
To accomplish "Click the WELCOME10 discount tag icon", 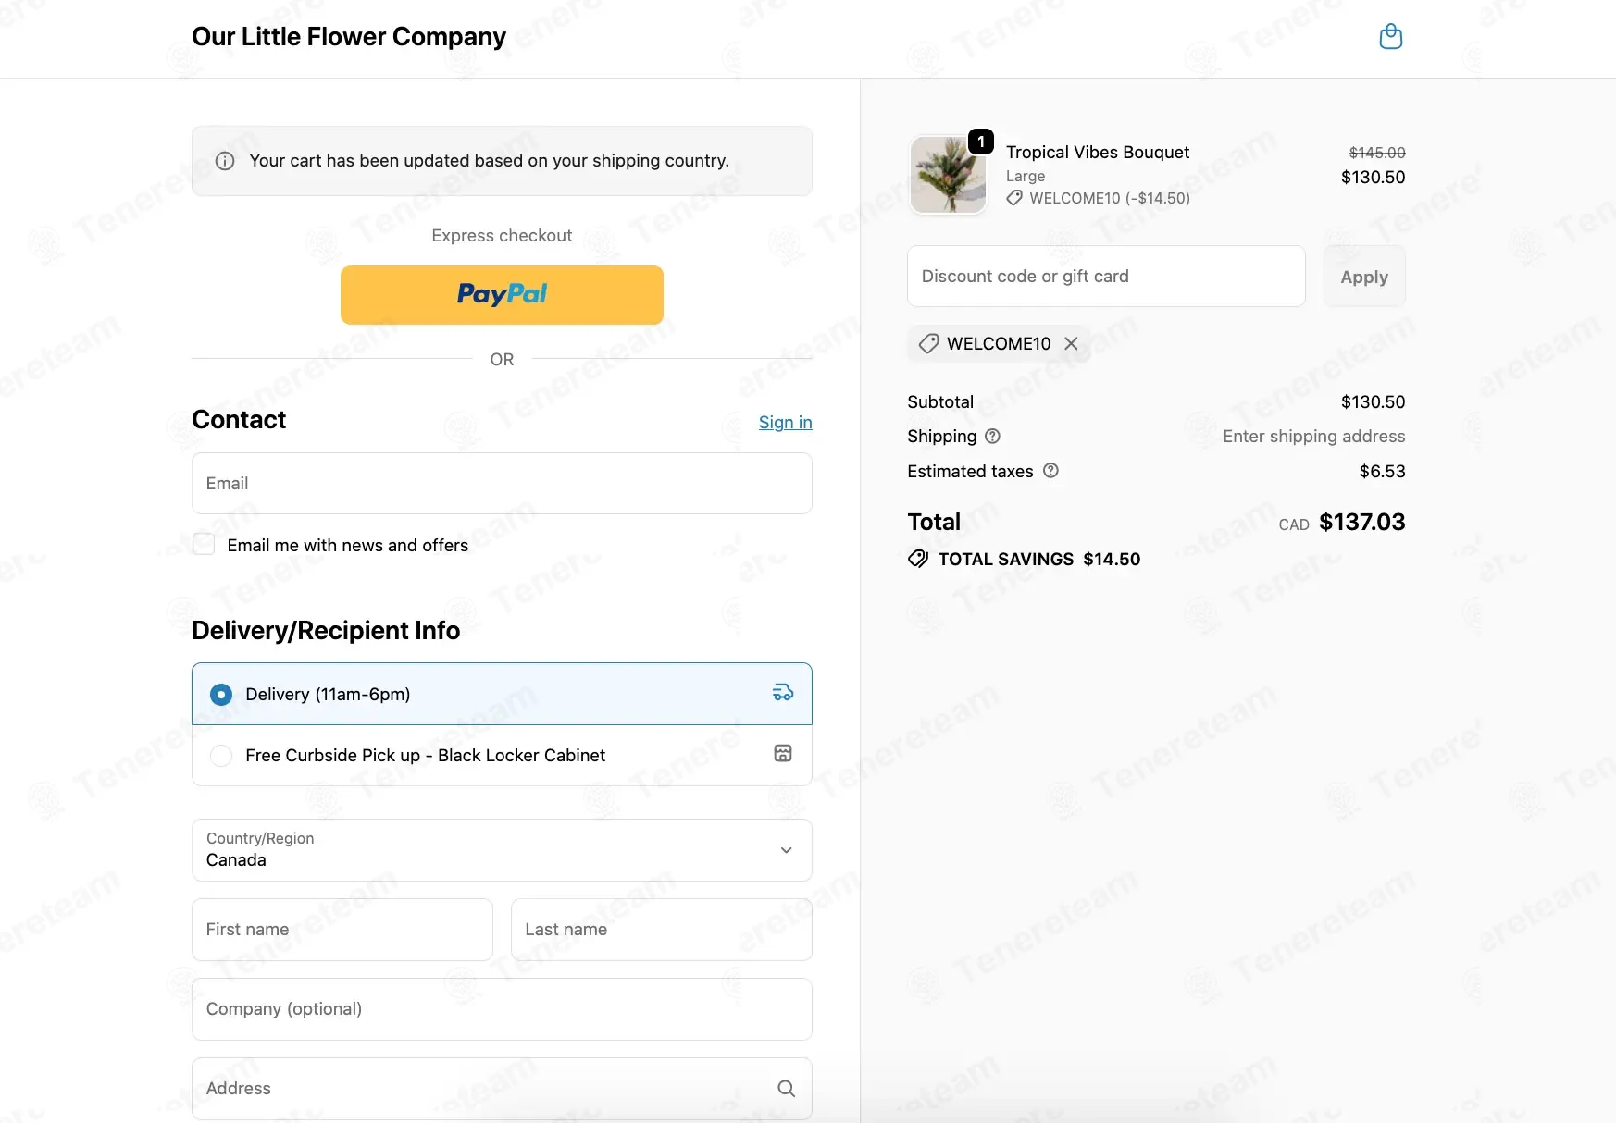I will 928,343.
